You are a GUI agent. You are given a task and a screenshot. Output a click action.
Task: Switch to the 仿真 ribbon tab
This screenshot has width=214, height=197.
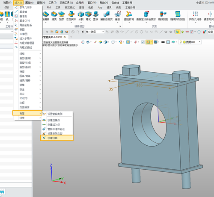(x=119, y=7)
